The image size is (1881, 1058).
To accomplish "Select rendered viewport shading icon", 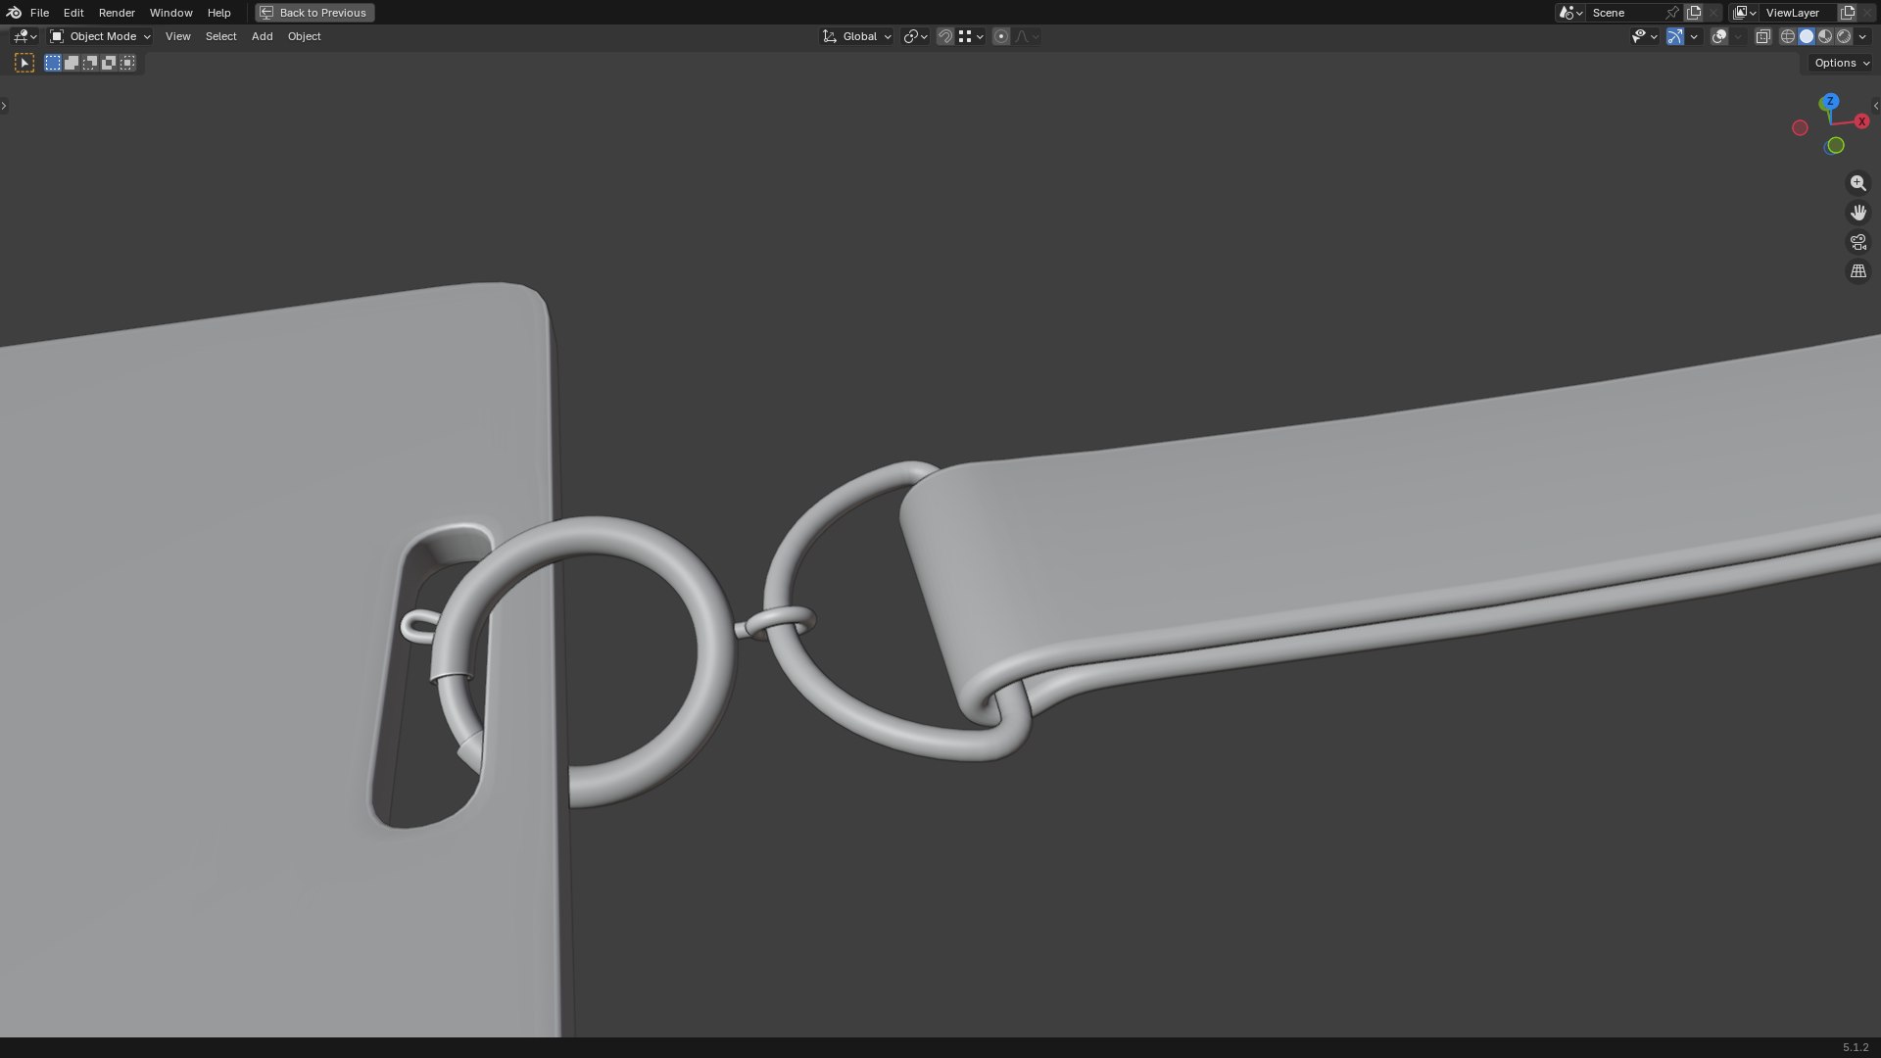I will click(1844, 36).
